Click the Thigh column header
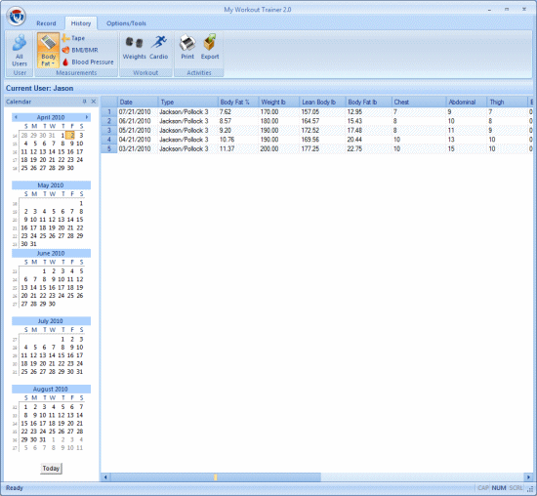The height and width of the screenshot is (496, 537). tap(507, 103)
